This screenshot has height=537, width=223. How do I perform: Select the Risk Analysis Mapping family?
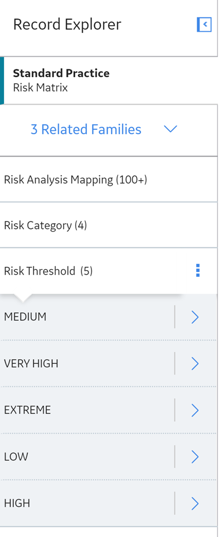click(109, 180)
